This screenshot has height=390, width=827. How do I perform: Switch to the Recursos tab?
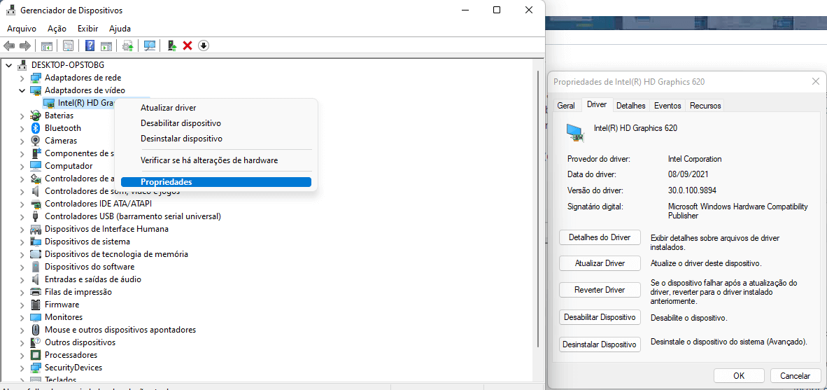pos(705,106)
